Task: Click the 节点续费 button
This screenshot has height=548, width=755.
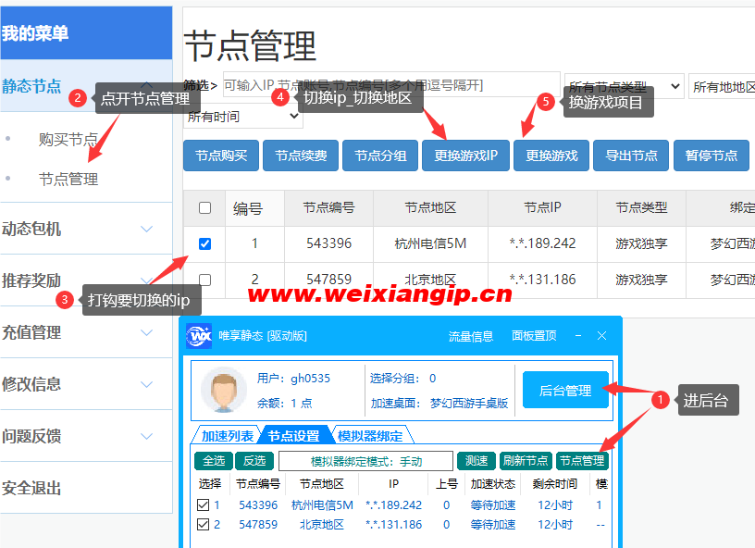Action: (x=301, y=156)
